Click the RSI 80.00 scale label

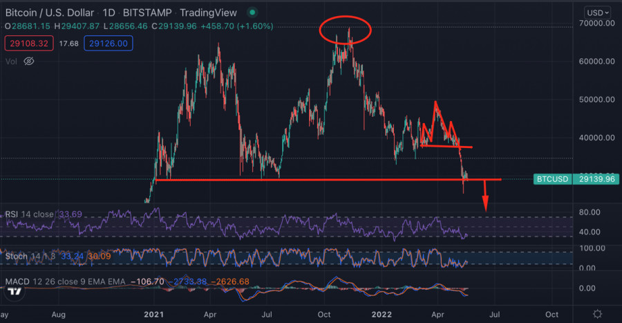[x=590, y=212]
